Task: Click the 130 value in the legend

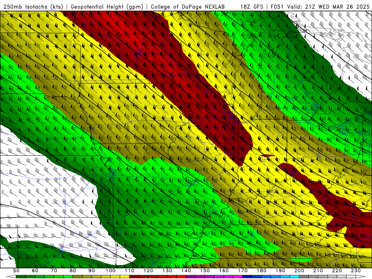Action: [167, 271]
